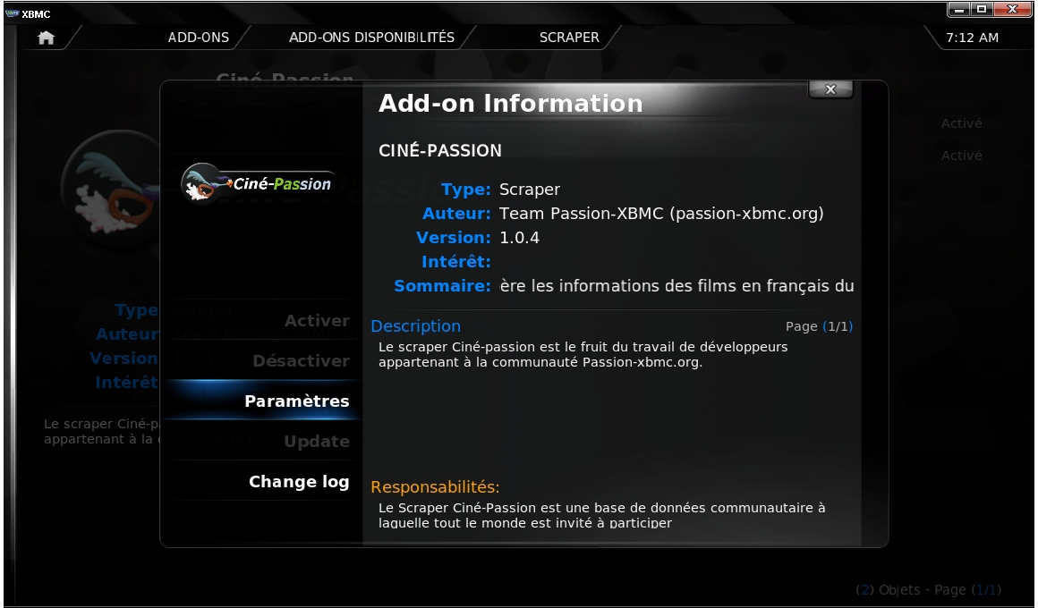Minimize the XBMC window
The image size is (1038, 608).
coord(959,9)
